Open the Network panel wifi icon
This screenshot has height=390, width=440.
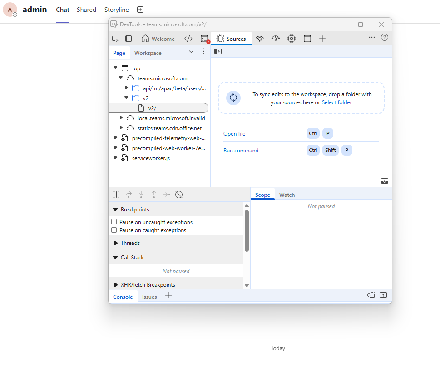point(260,39)
